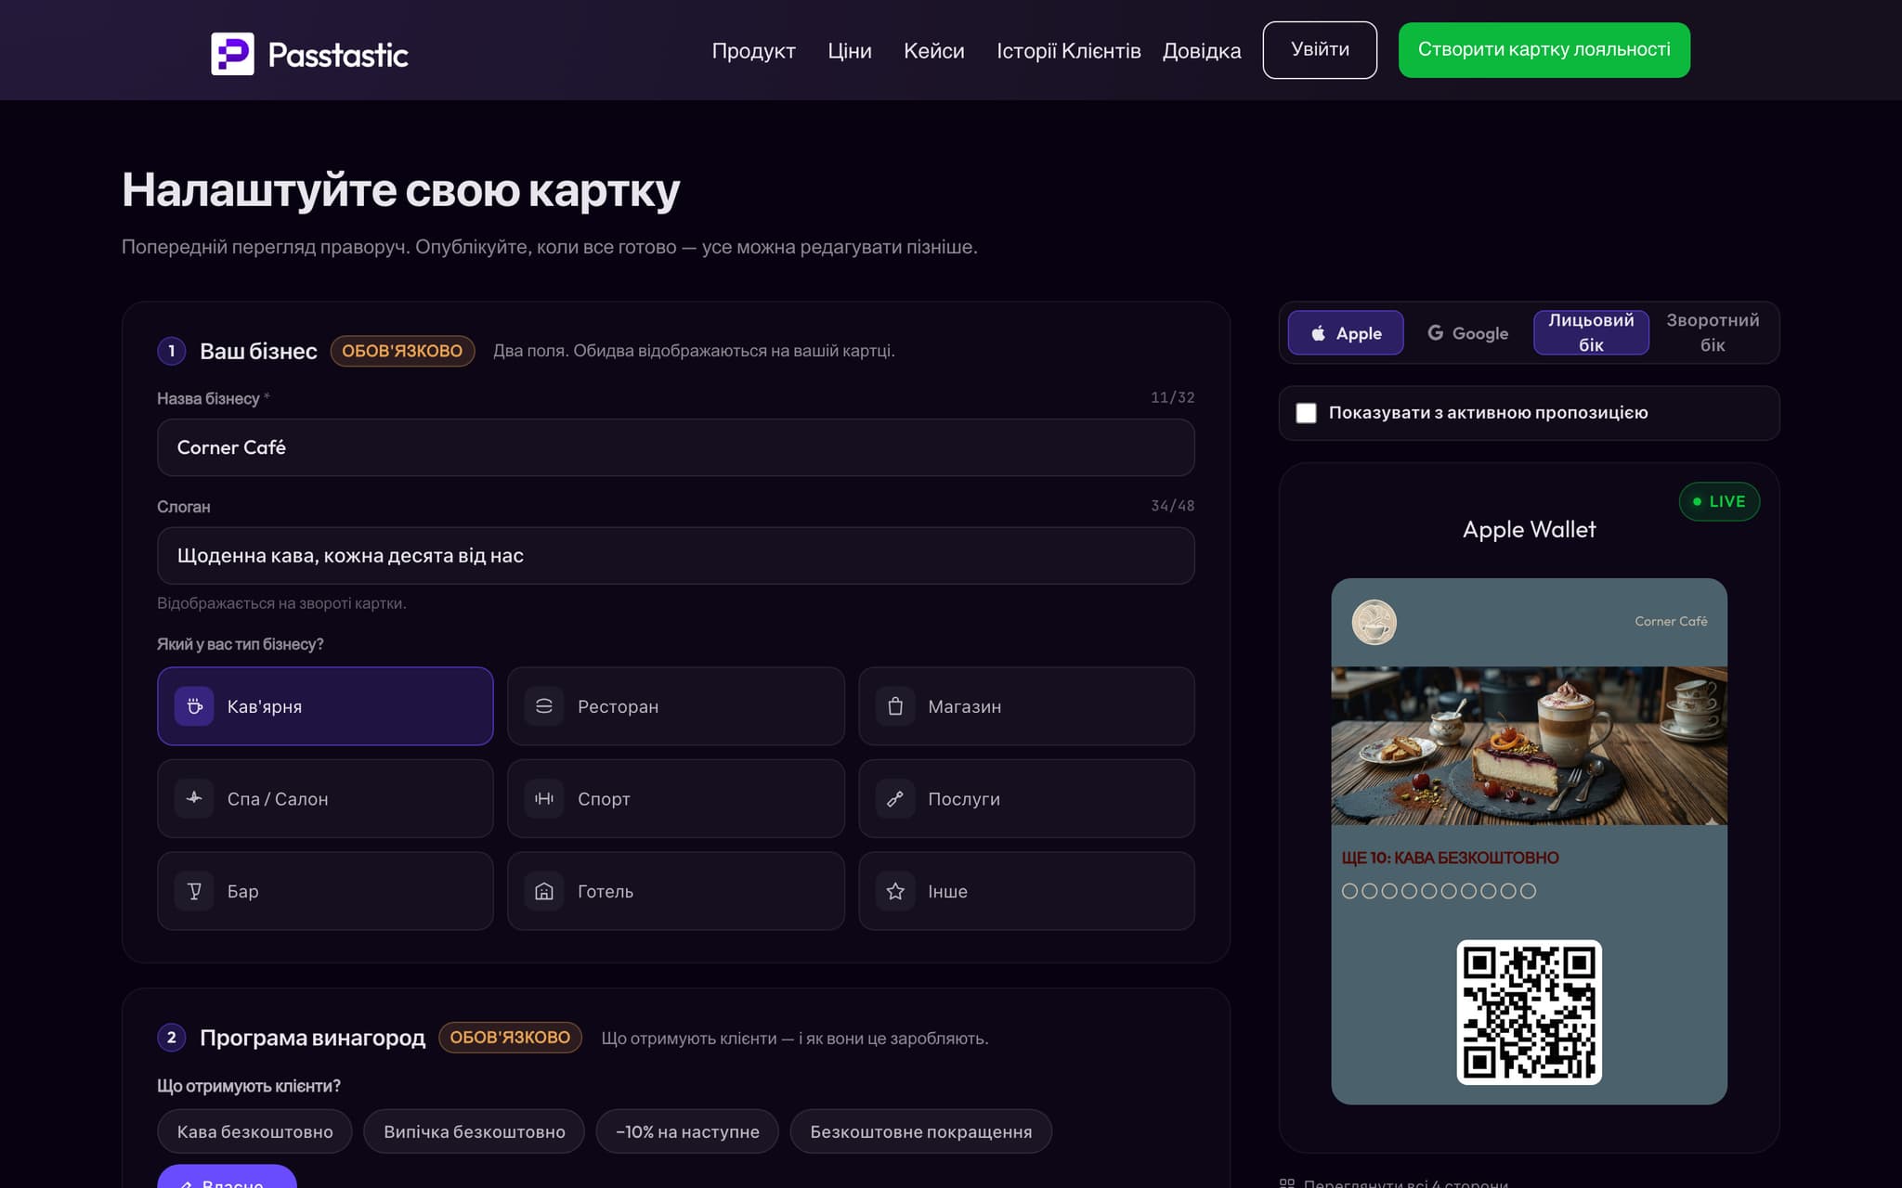Switch preview to Apple tab
Screen dimensions: 1902x1188
click(1346, 333)
